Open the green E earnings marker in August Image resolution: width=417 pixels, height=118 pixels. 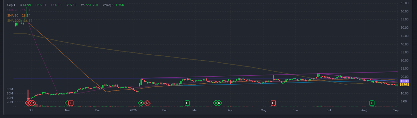point(371,103)
